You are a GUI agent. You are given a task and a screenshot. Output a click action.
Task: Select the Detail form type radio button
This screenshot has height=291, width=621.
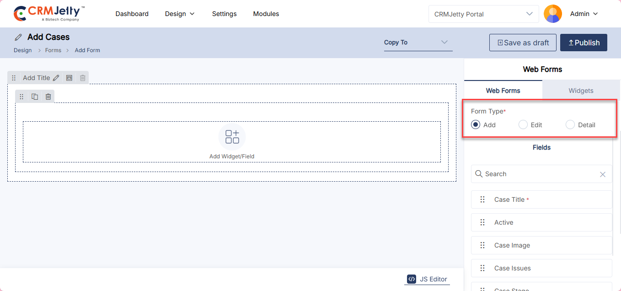(x=570, y=124)
